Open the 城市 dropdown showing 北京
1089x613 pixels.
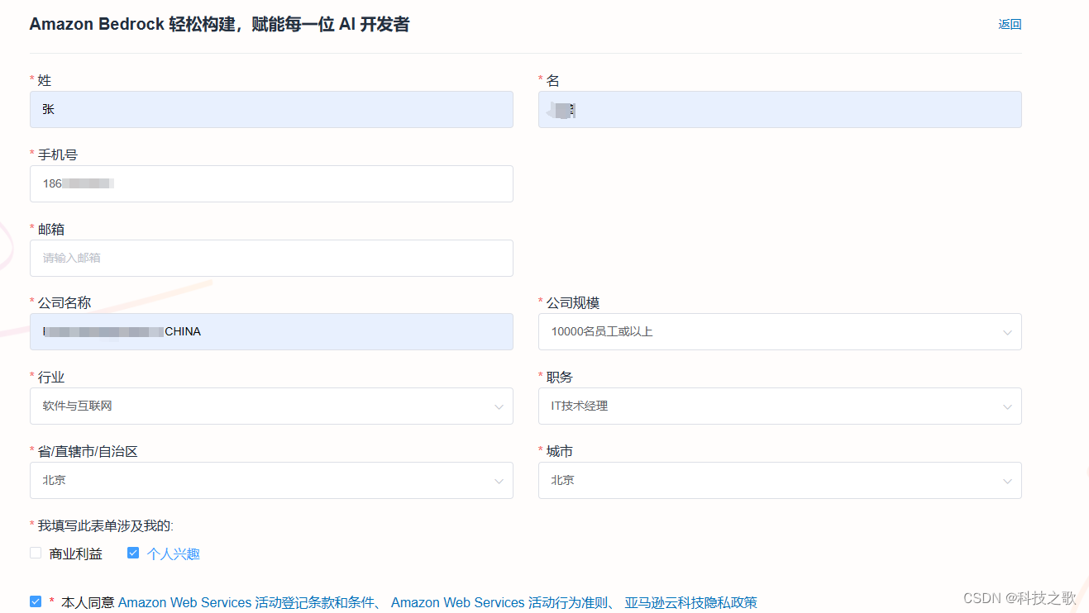tap(780, 480)
